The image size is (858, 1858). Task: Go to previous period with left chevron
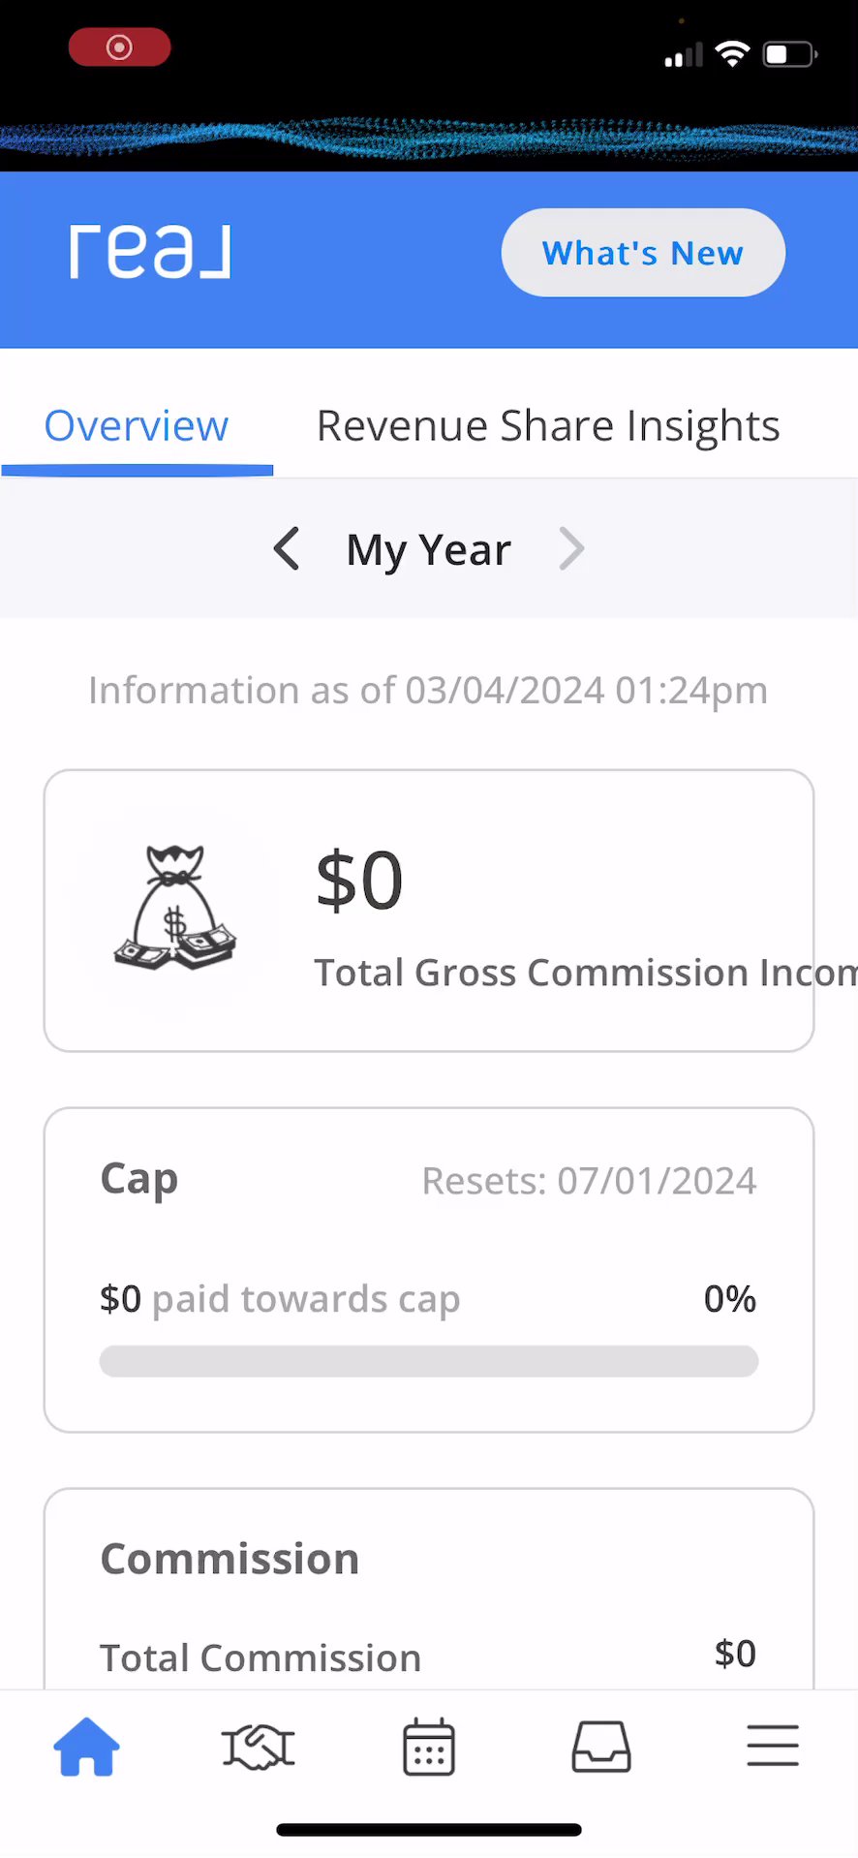coord(287,549)
